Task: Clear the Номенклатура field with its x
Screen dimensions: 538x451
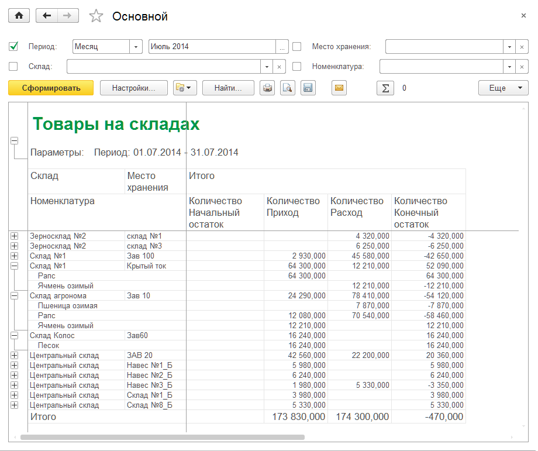Action: pyautogui.click(x=522, y=67)
